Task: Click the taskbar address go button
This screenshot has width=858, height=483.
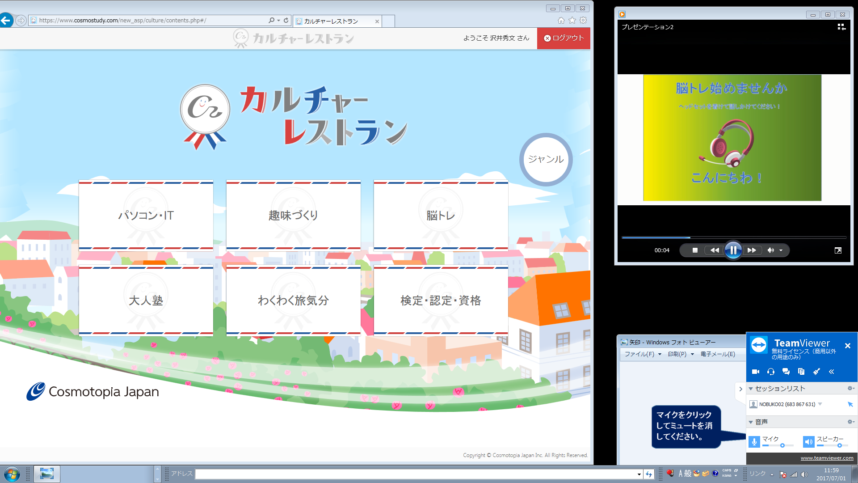Action: (649, 474)
